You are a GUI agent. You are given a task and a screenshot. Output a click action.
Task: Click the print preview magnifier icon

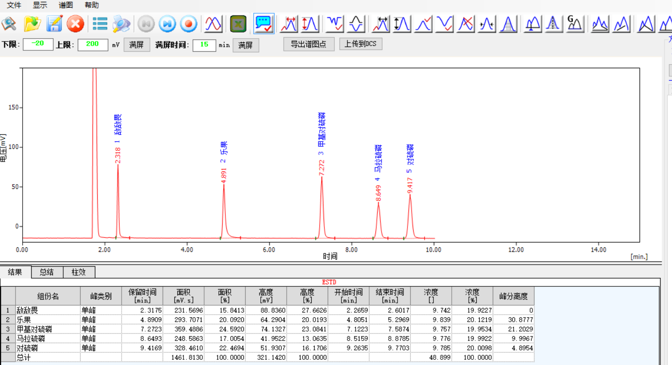pos(121,24)
